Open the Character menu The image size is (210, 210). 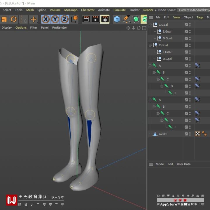pos(88,10)
